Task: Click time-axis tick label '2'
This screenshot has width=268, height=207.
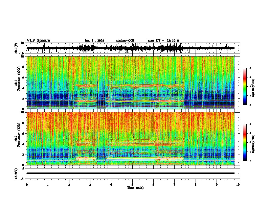Action: [x=69, y=185]
